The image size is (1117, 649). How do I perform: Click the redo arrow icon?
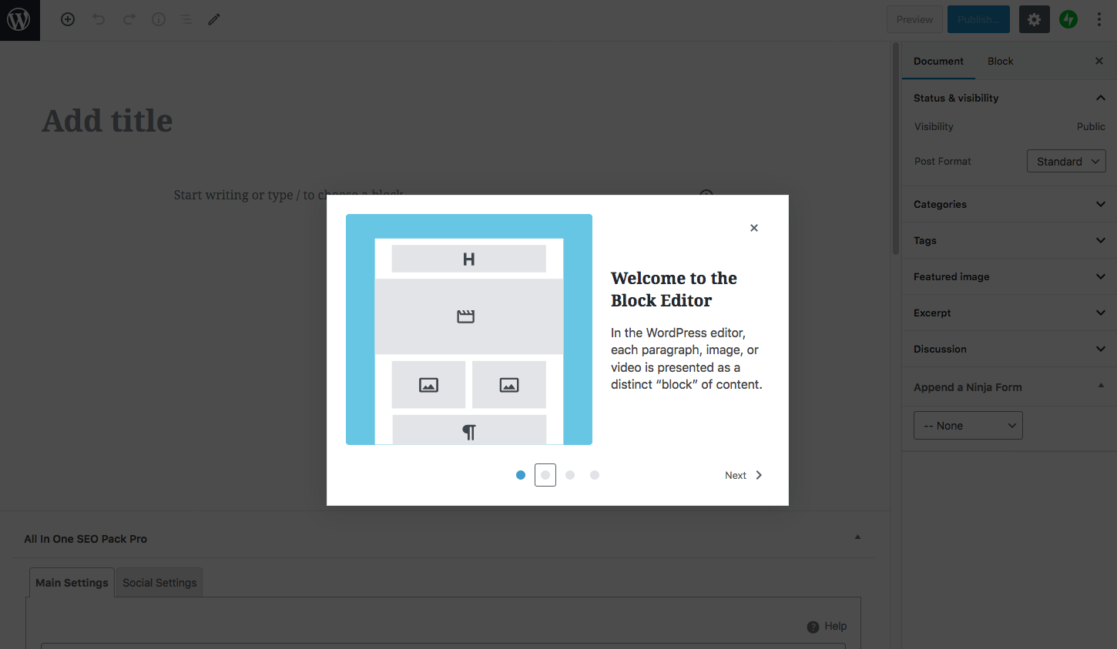pyautogui.click(x=128, y=19)
